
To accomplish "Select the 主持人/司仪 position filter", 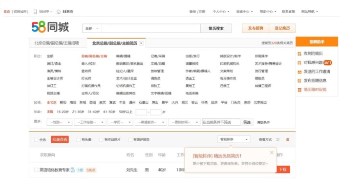I will [90, 94].
